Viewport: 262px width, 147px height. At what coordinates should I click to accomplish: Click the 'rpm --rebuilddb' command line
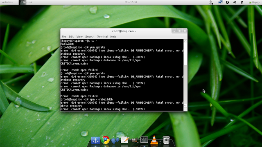(86, 99)
